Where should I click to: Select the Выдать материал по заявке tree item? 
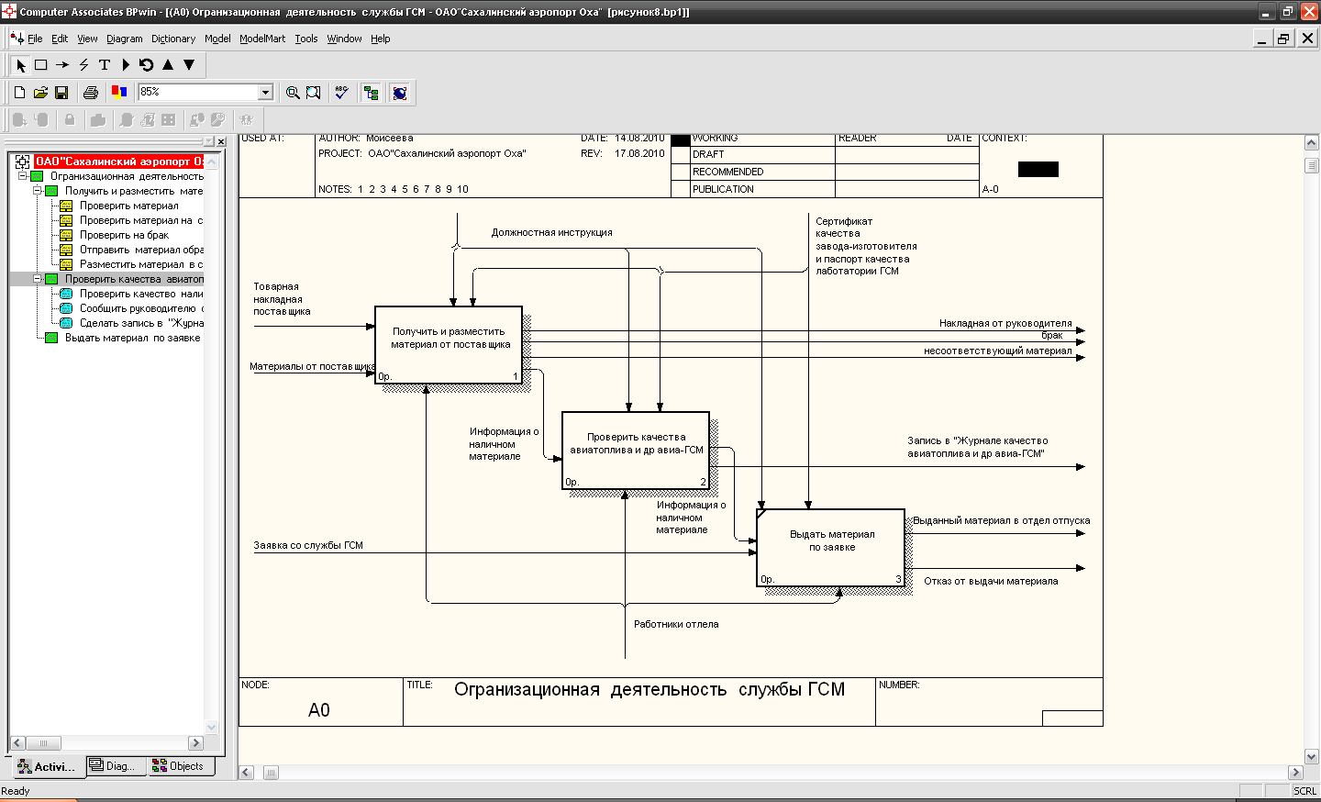[x=132, y=338]
